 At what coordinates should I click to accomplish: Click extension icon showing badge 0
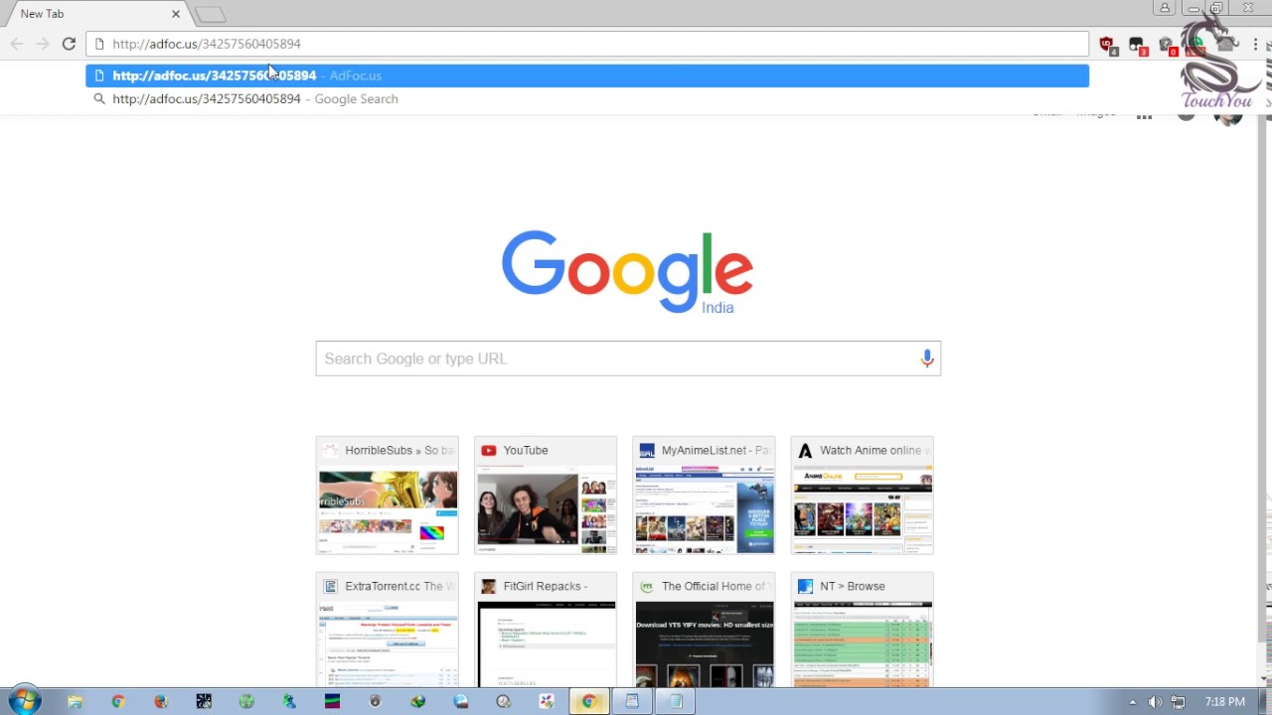pyautogui.click(x=1168, y=44)
